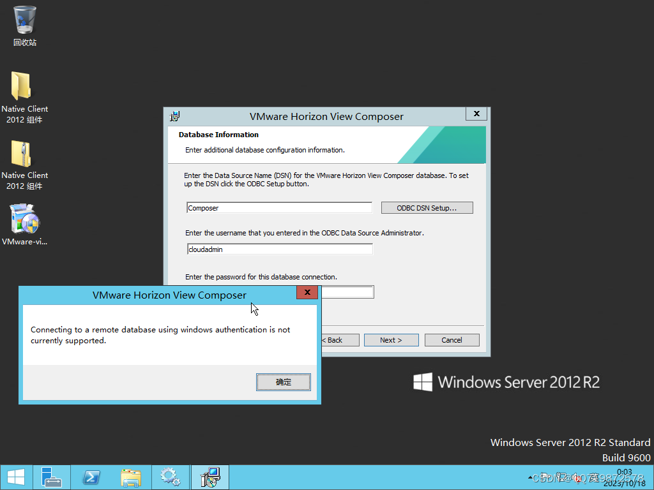Click the 'Database Information' heading
Image resolution: width=654 pixels, height=490 pixels.
click(x=218, y=135)
